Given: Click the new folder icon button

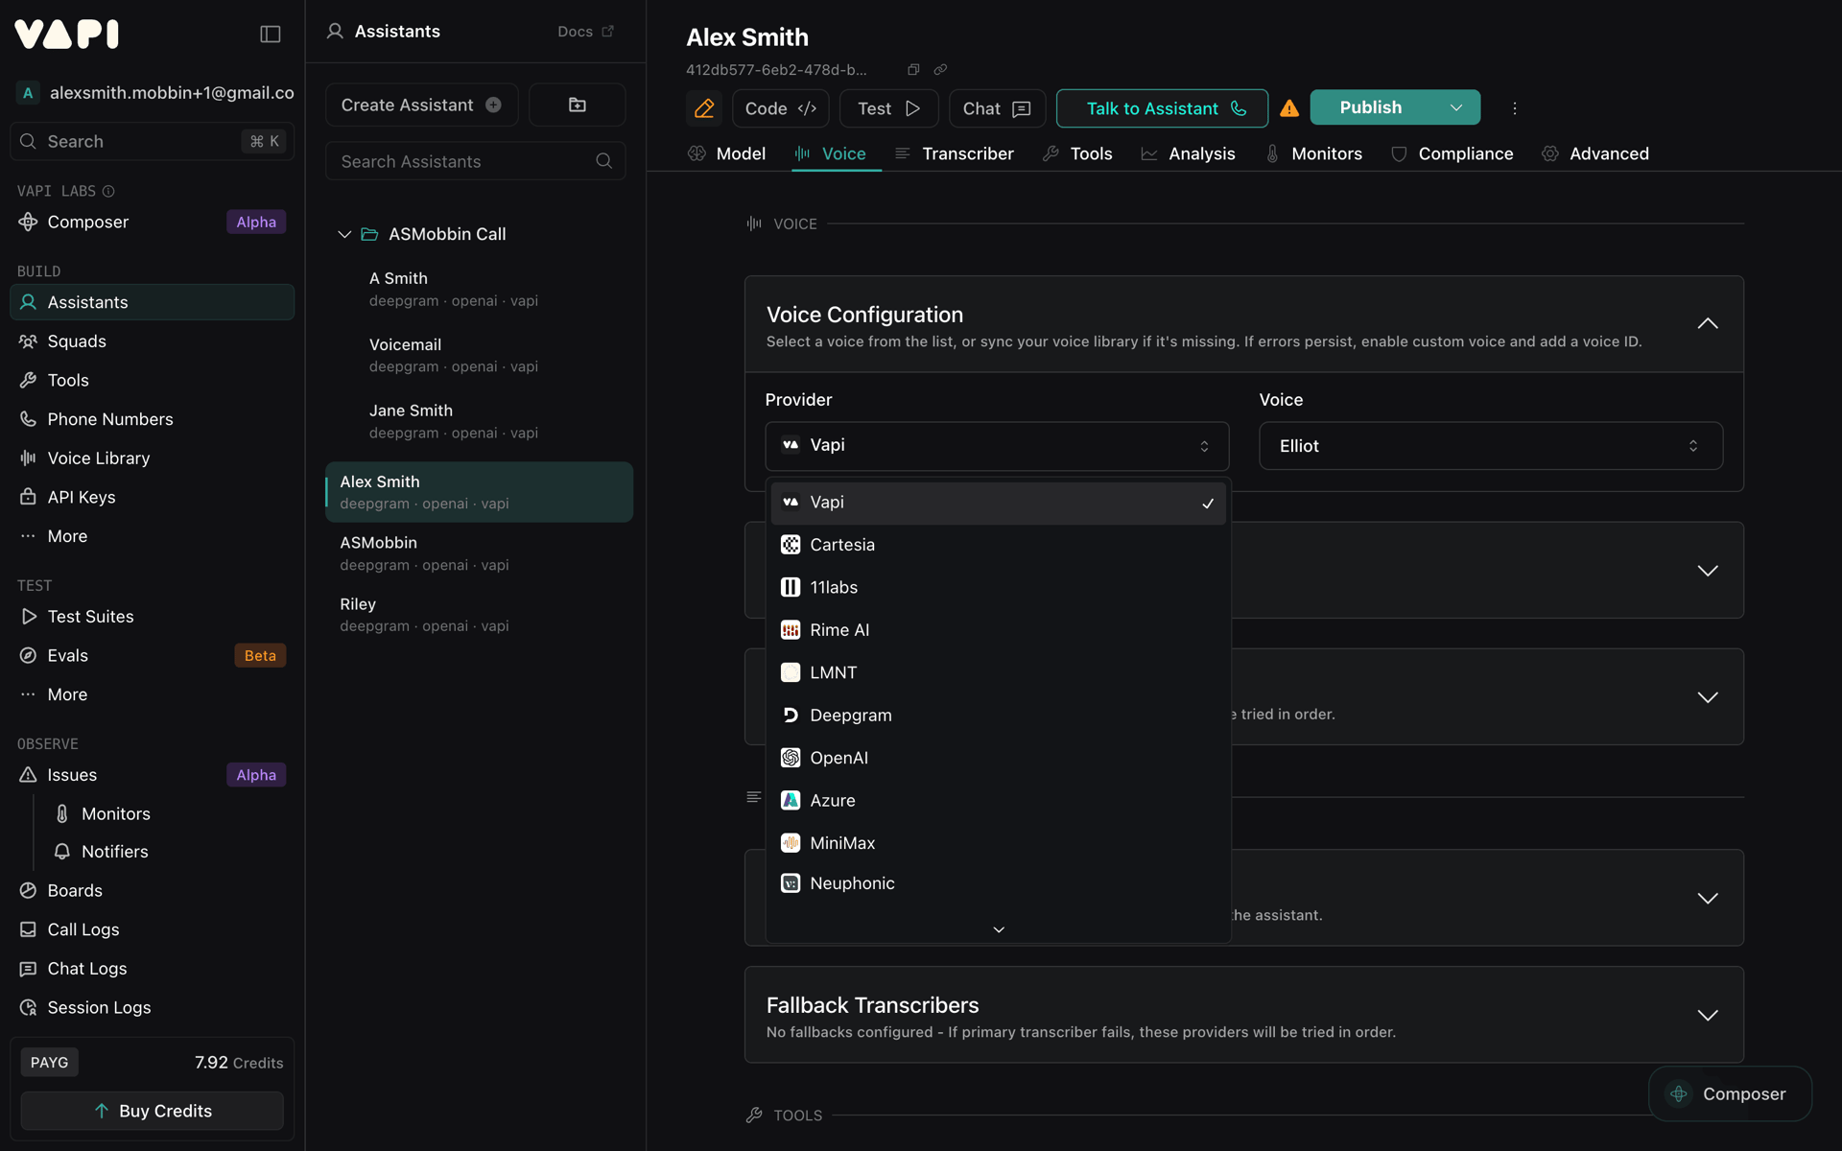Looking at the screenshot, I should [x=578, y=105].
